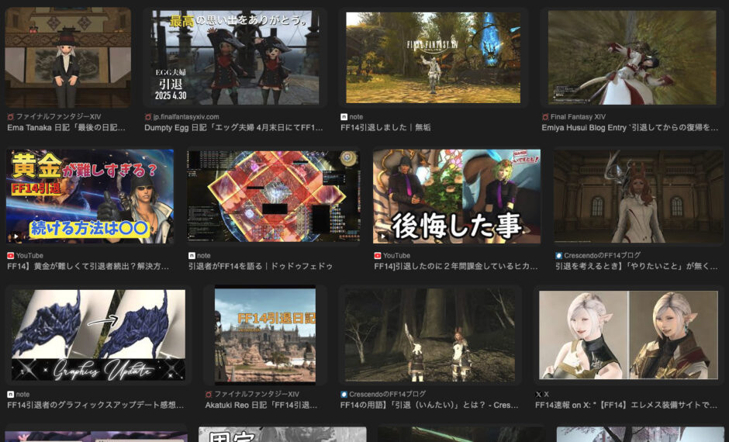This screenshot has height=442, width=729.
Task: Click the note favicon above FF14引退しました
Action: (344, 116)
